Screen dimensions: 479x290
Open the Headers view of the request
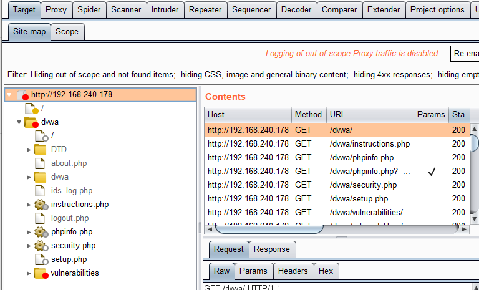(293, 271)
